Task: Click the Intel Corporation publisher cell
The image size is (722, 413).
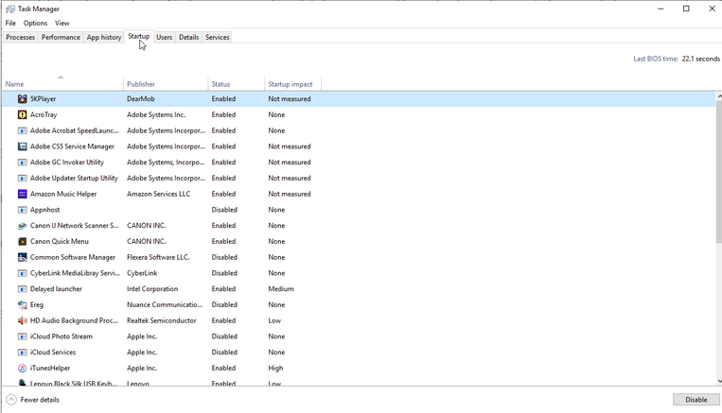Action: pyautogui.click(x=152, y=289)
